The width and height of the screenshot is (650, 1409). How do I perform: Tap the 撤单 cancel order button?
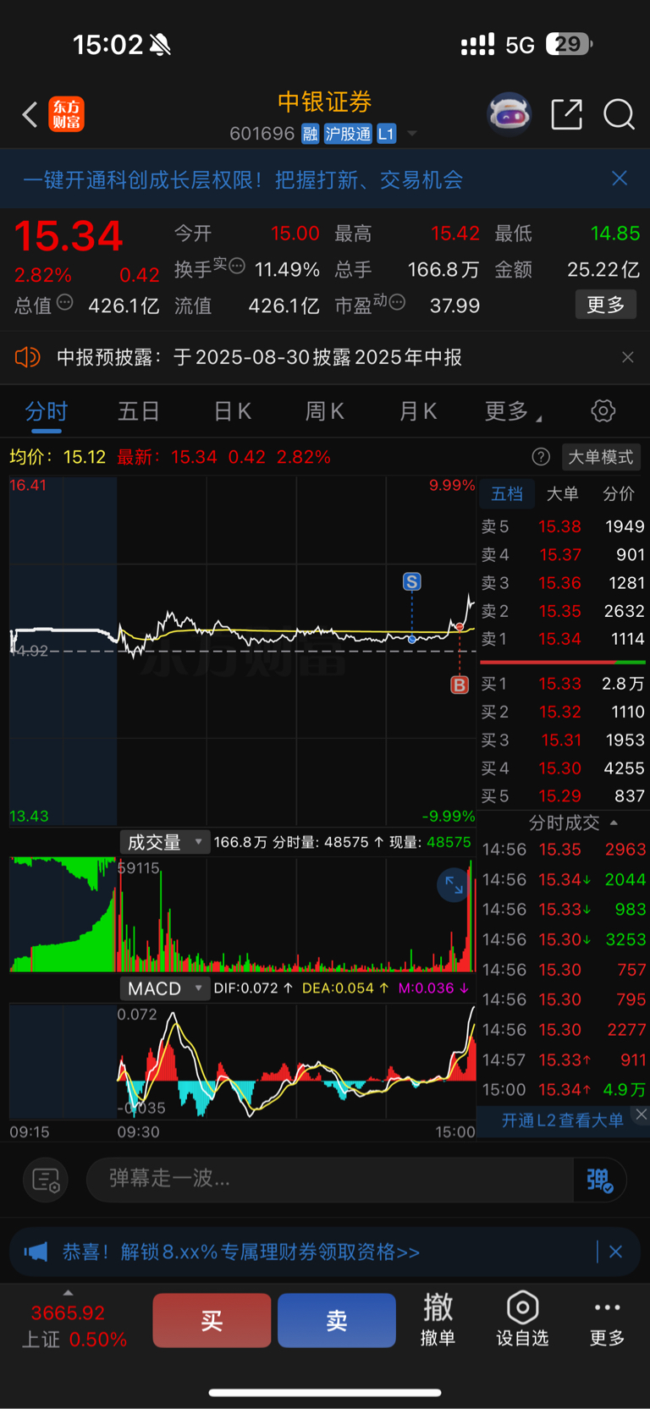[438, 1319]
